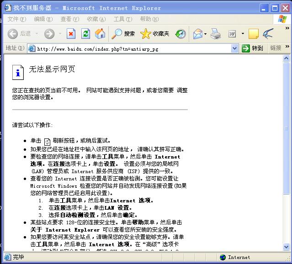The height and width of the screenshot is (264, 292).
Task: Open the 查看(V) menu
Action: [69, 19]
